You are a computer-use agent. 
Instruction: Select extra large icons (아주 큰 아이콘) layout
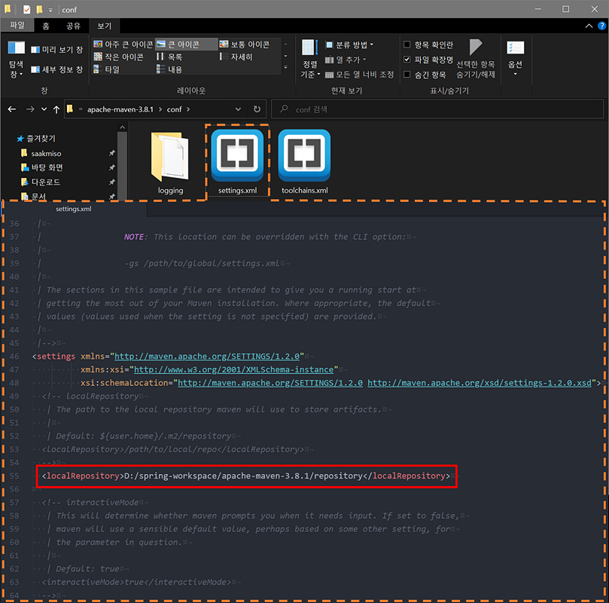point(123,44)
